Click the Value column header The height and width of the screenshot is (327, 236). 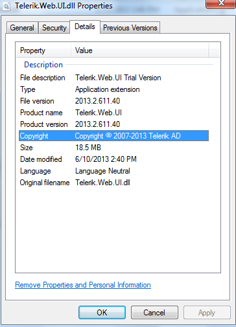coord(140,51)
